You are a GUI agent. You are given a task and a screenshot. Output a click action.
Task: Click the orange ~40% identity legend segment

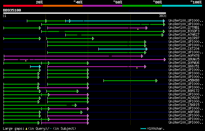coord(63,6)
